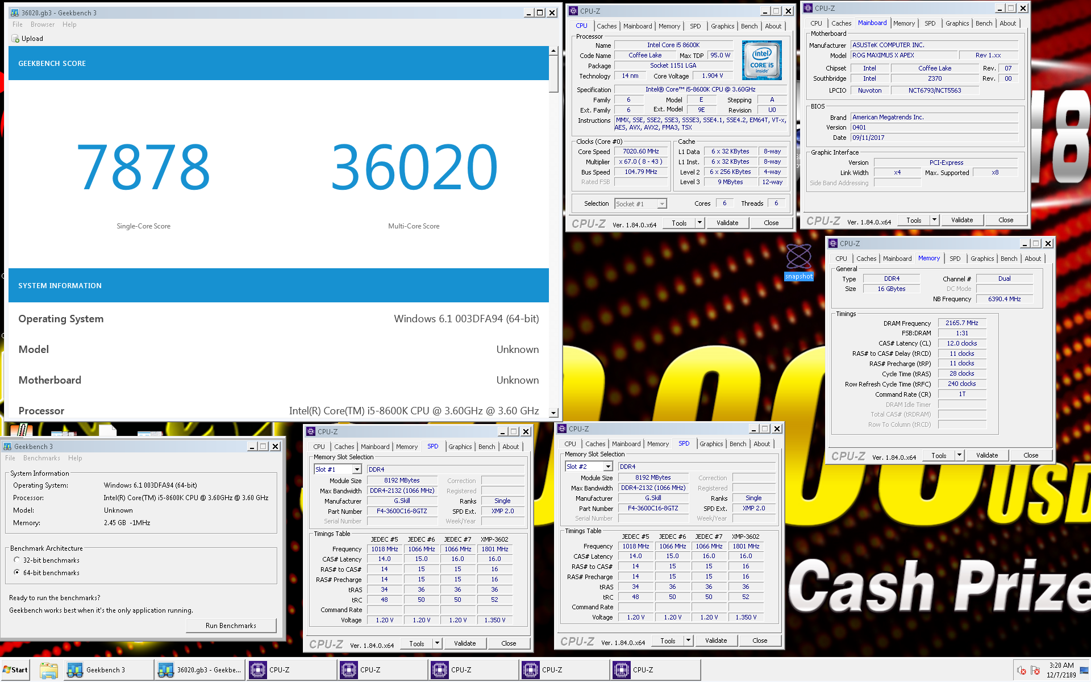Click the Show desktop button in the tray
This screenshot has height=682, width=1091.
pyautogui.click(x=1084, y=670)
